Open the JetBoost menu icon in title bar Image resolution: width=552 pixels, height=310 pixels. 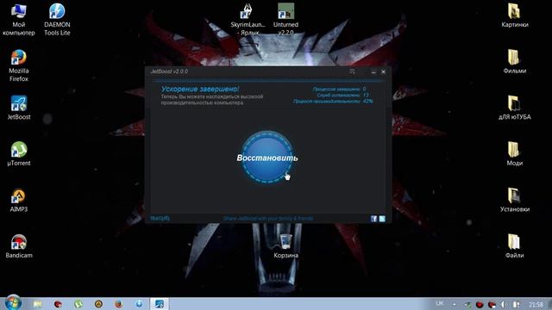click(352, 71)
